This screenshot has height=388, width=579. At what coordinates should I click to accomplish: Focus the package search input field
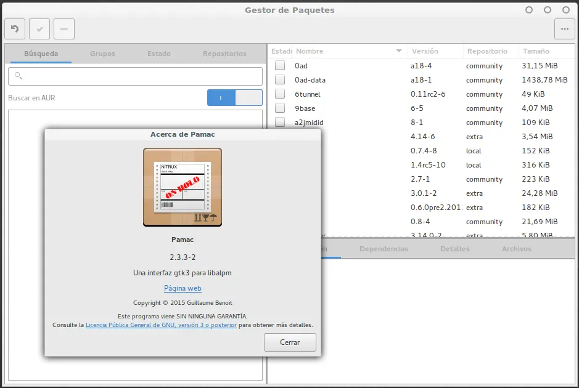tap(135, 76)
